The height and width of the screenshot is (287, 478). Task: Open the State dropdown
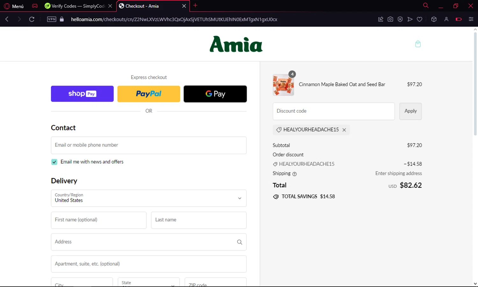[x=148, y=282]
